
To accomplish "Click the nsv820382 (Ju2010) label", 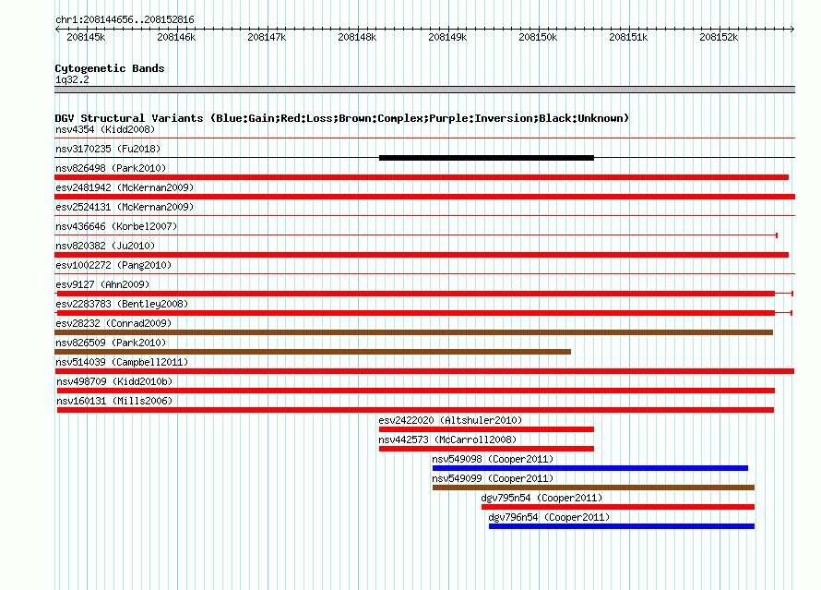I will (x=105, y=246).
